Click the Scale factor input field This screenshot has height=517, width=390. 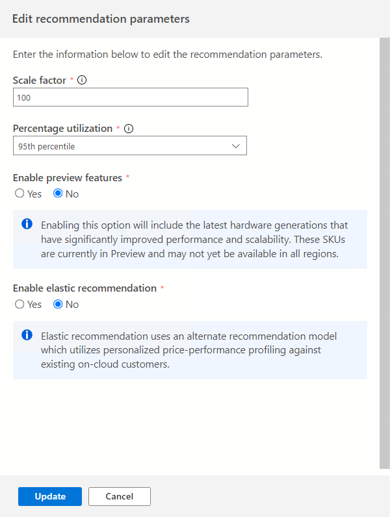(130, 97)
